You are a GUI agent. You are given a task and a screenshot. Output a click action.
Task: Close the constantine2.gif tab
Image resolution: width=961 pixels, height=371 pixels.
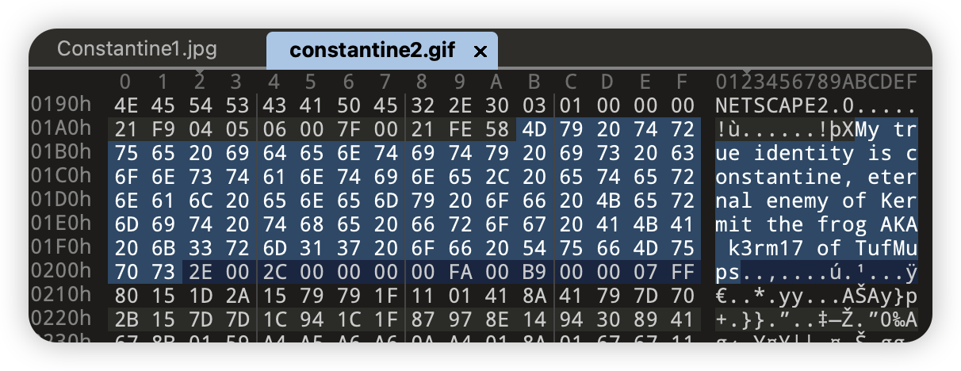[x=480, y=52]
